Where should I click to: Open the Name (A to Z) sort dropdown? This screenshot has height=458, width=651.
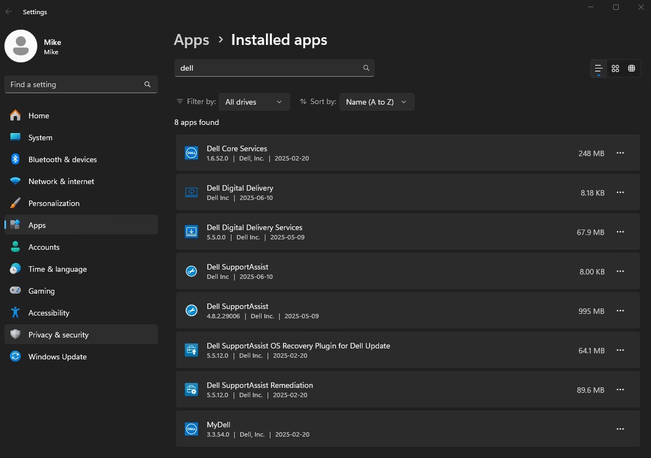coord(377,102)
